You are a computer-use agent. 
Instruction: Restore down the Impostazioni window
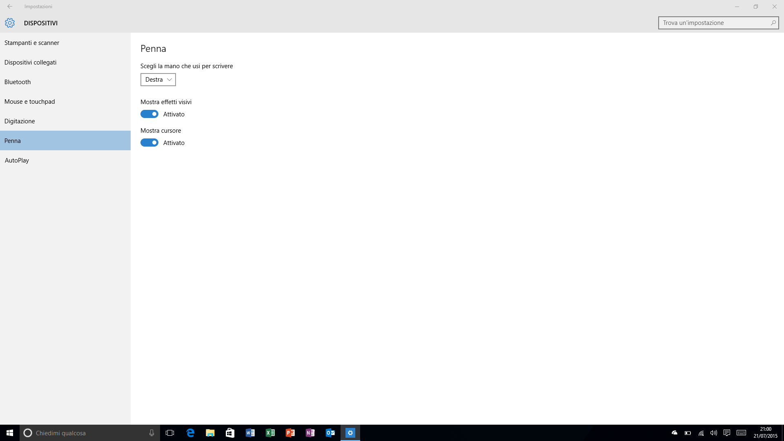[756, 7]
